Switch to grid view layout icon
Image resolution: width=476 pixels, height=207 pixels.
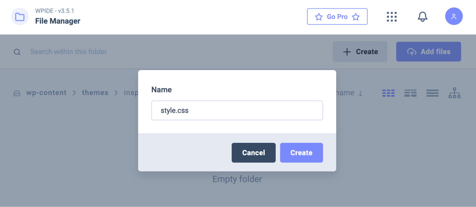point(388,93)
